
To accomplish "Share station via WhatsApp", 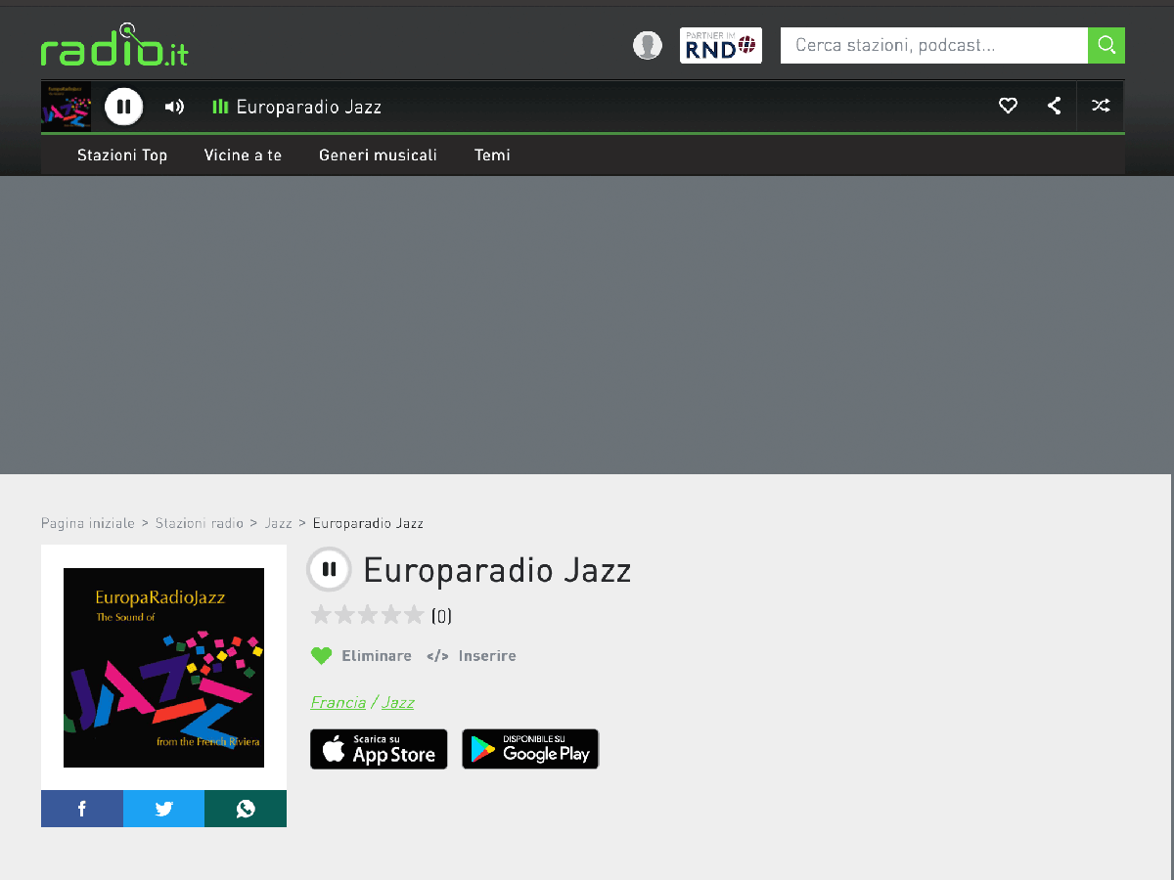I will click(x=246, y=809).
